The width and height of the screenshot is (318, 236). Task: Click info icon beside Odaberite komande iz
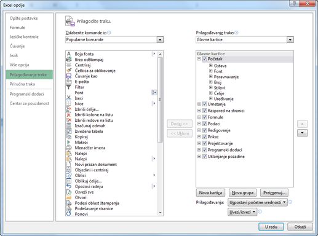coord(109,33)
